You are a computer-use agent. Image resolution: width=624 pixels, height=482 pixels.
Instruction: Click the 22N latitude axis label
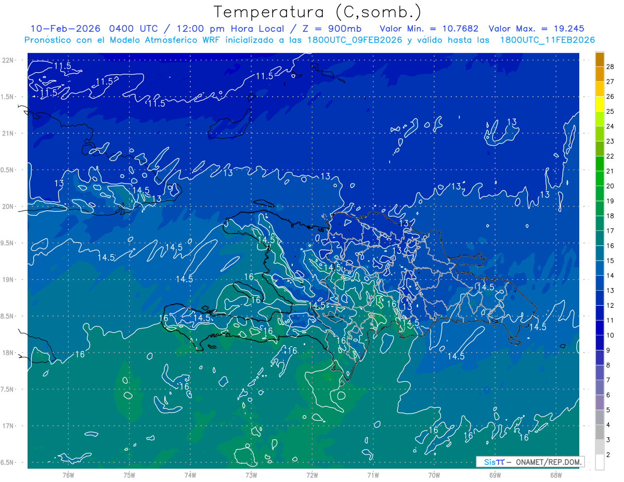(8, 60)
